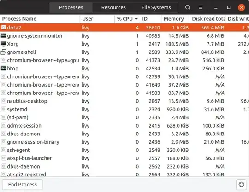Click process ID 2562
Image resolution: width=249 pixels, height=192 pixels.
(154, 166)
